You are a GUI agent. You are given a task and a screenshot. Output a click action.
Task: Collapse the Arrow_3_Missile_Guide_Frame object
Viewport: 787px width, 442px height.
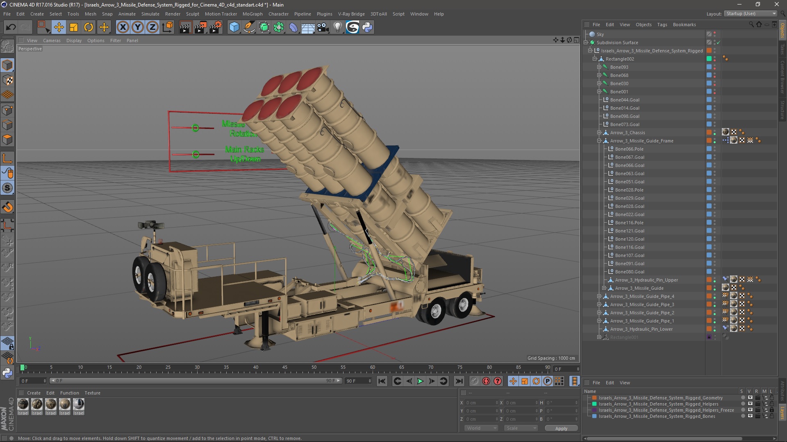click(599, 141)
